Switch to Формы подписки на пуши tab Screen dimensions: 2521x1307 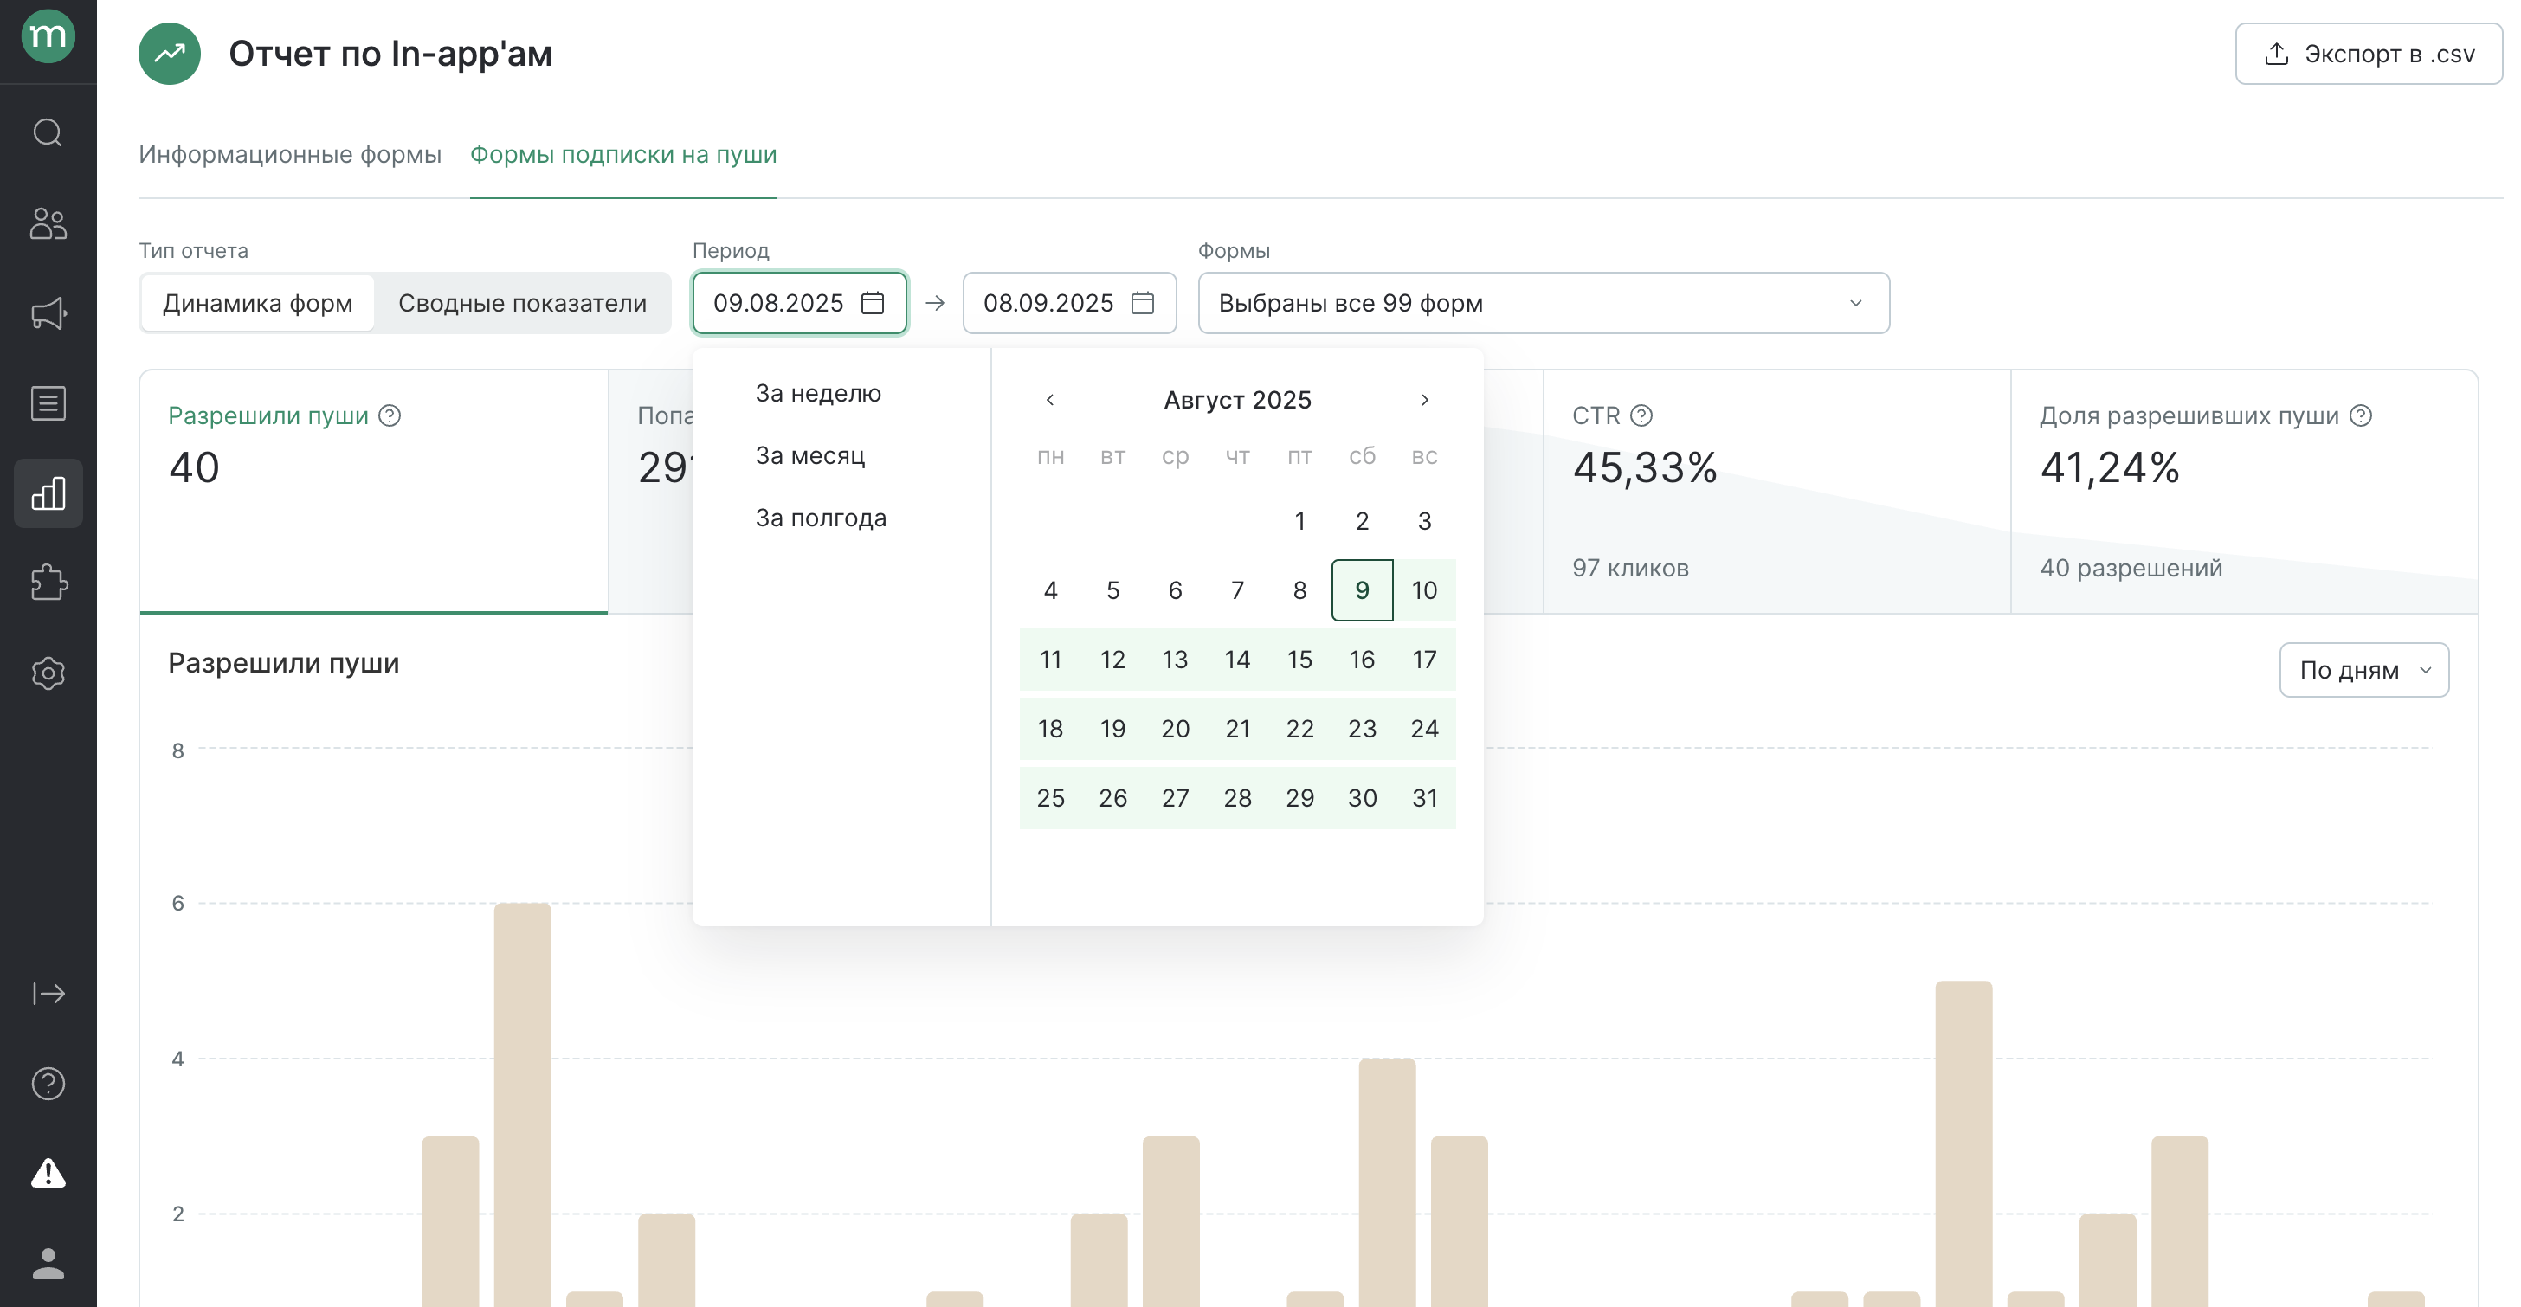click(623, 155)
